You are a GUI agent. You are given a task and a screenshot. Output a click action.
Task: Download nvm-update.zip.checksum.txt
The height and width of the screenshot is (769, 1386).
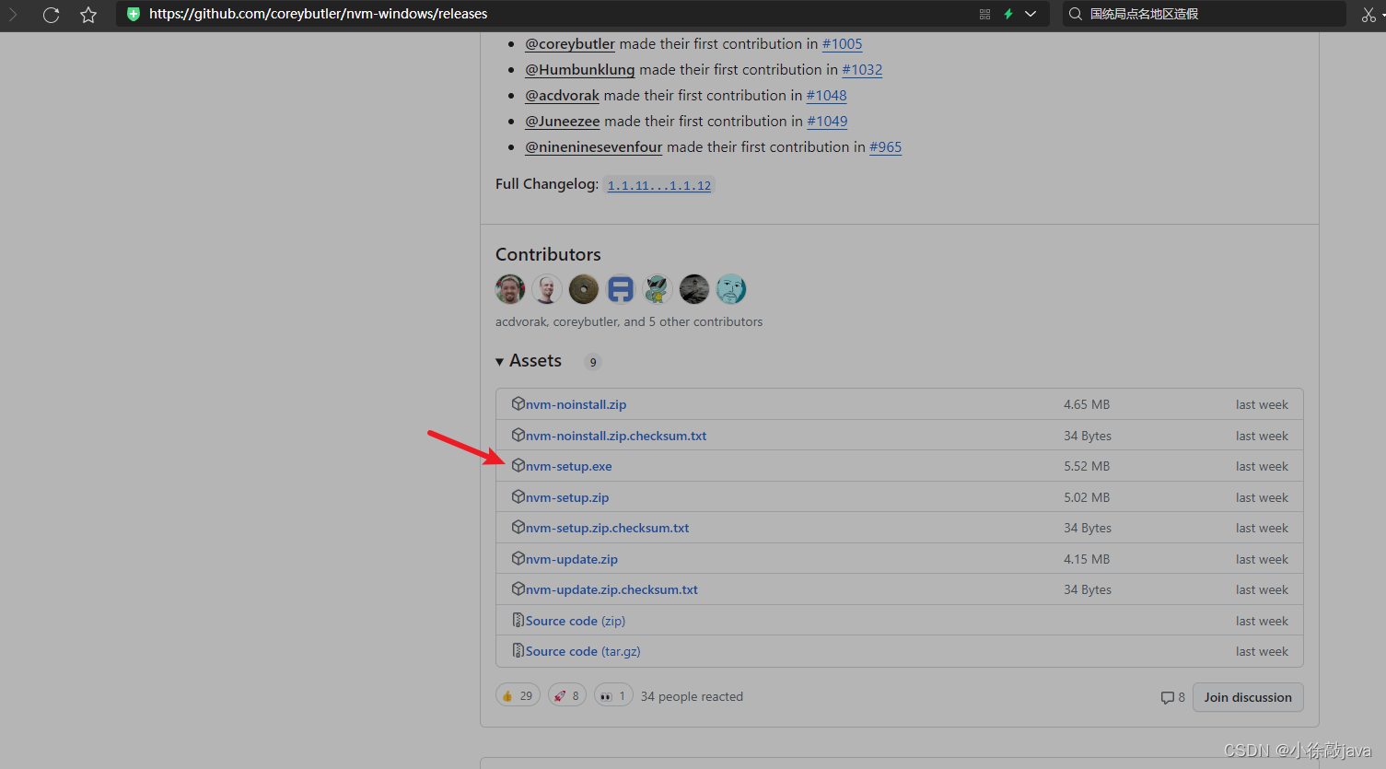pyautogui.click(x=611, y=589)
